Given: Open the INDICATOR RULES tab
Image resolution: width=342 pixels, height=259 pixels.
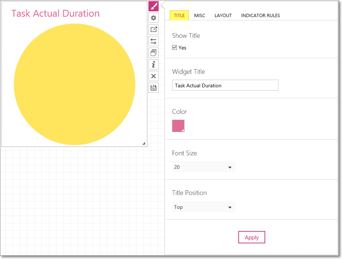Looking at the screenshot, I should click(x=261, y=16).
